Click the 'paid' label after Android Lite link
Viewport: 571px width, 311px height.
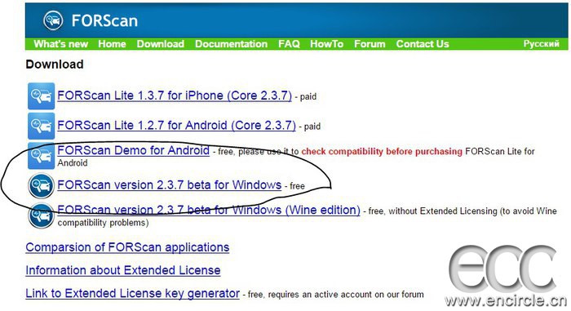pyautogui.click(x=312, y=127)
